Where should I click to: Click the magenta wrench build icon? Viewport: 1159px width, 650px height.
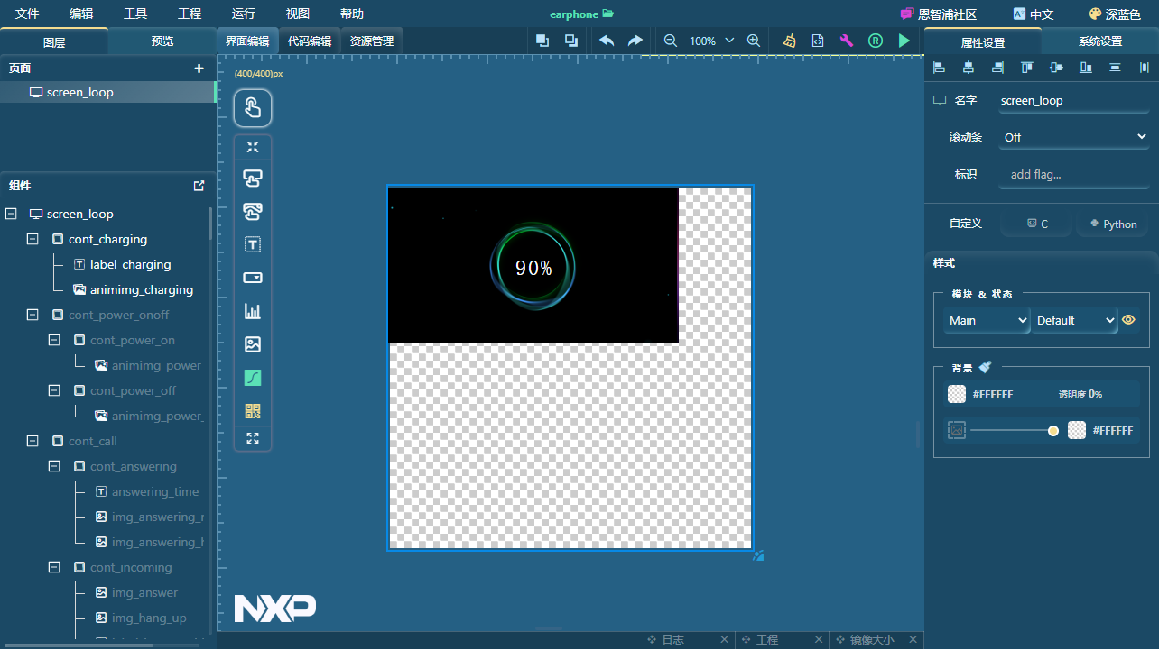pyautogui.click(x=847, y=41)
